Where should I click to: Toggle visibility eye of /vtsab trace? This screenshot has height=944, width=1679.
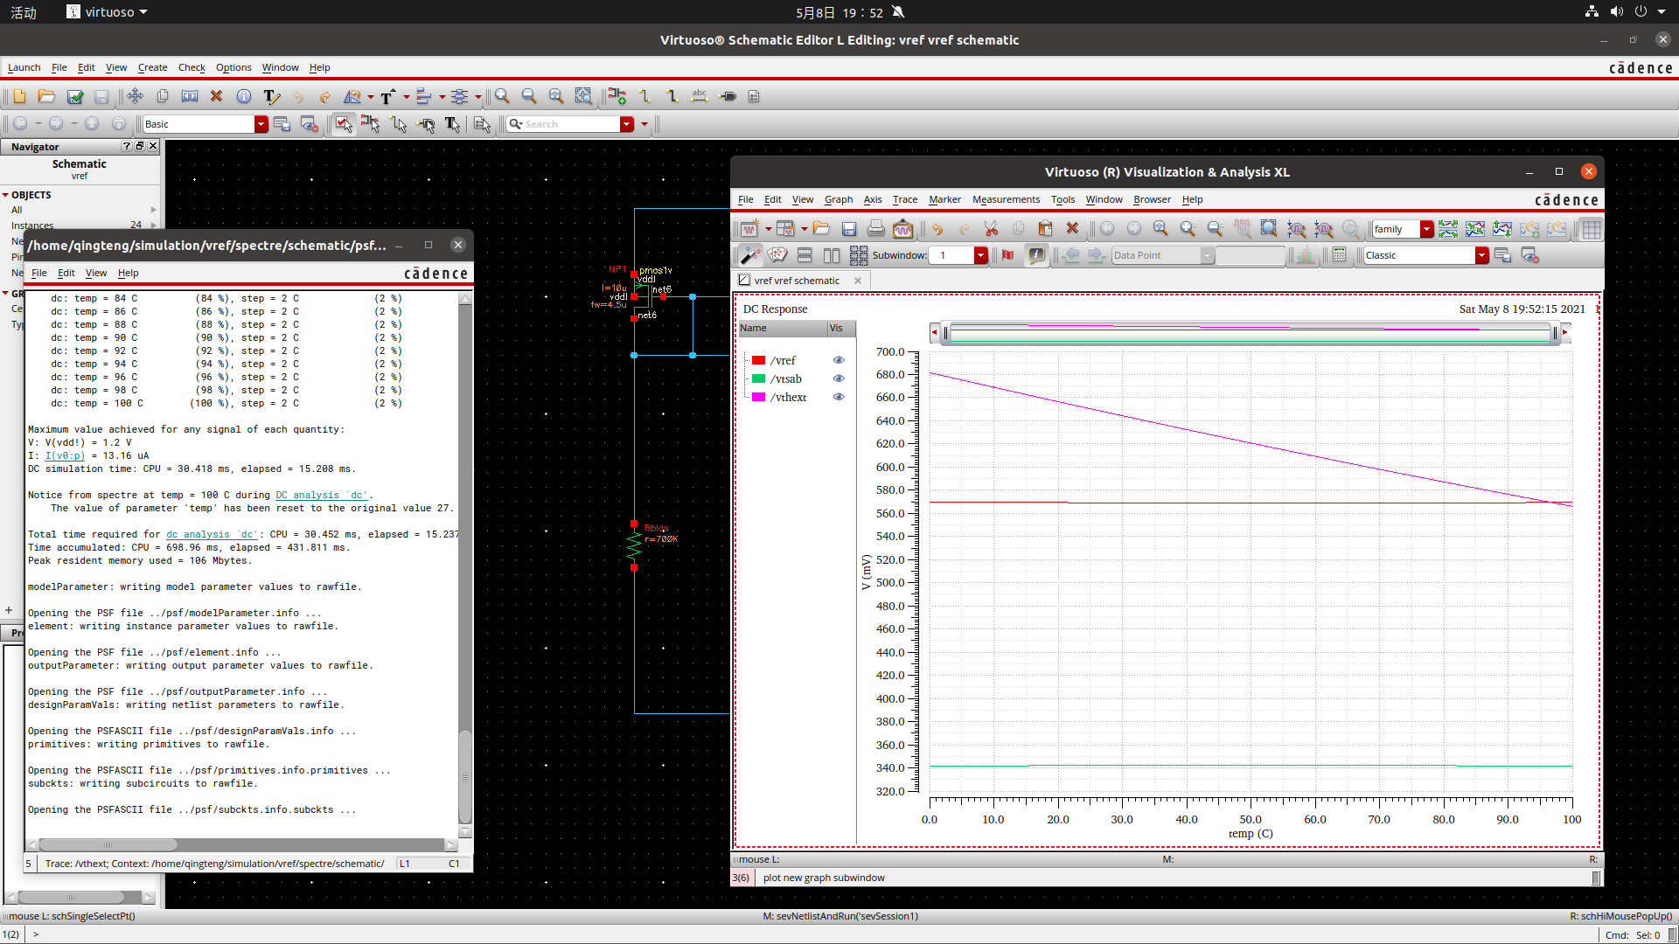click(839, 378)
